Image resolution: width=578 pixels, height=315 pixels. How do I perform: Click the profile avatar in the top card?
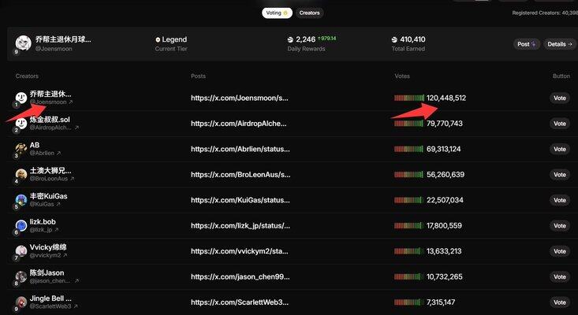[x=21, y=44]
